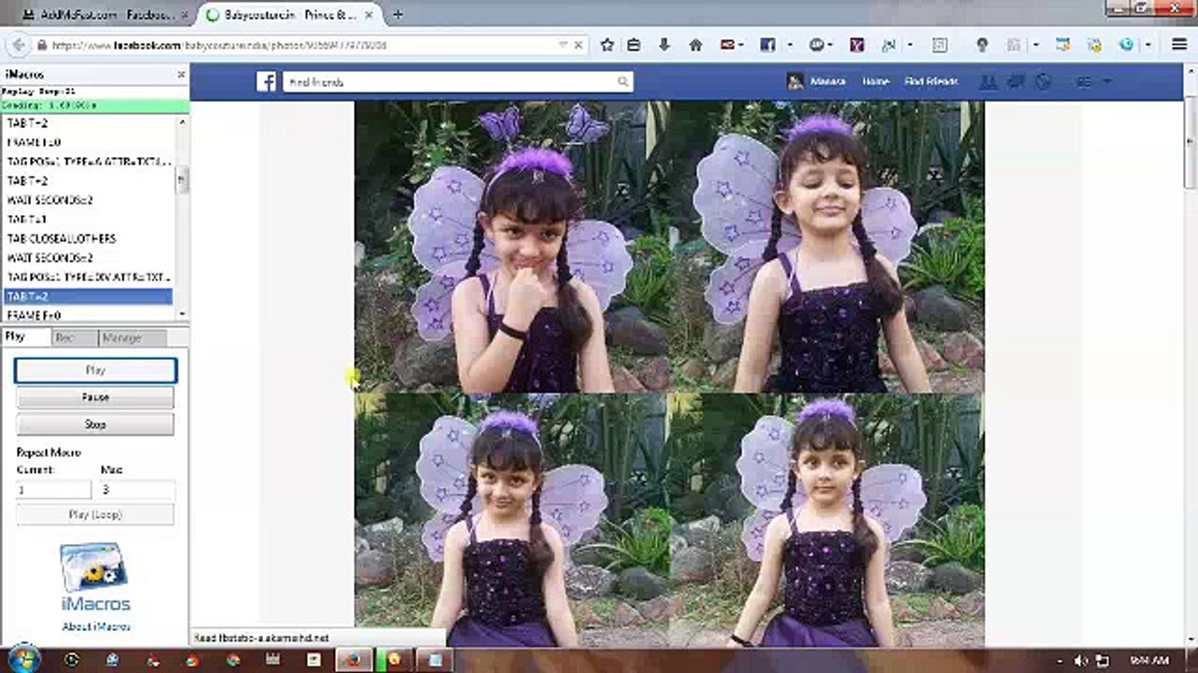
Task: Open new browser tab with plus icon
Action: [x=398, y=15]
